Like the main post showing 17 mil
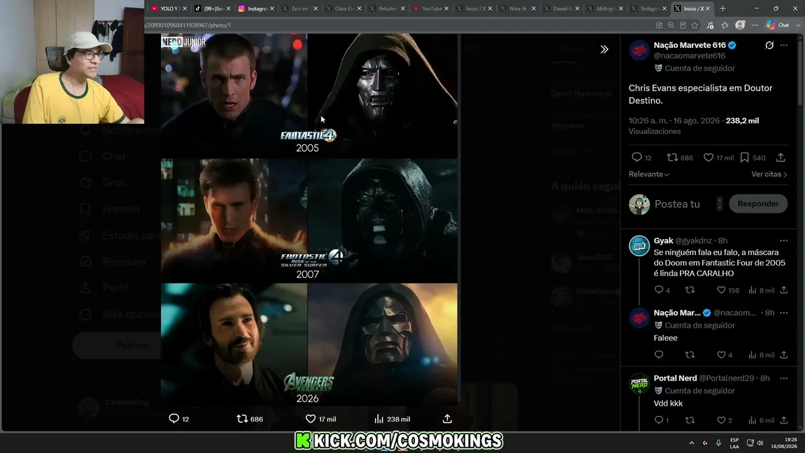Viewport: 805px width, 453px height. (708, 157)
